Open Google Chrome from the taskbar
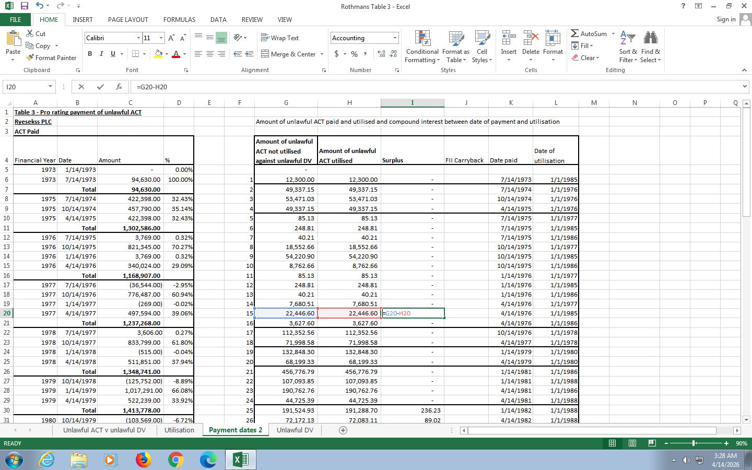Image resolution: width=752 pixels, height=470 pixels. coord(175,460)
